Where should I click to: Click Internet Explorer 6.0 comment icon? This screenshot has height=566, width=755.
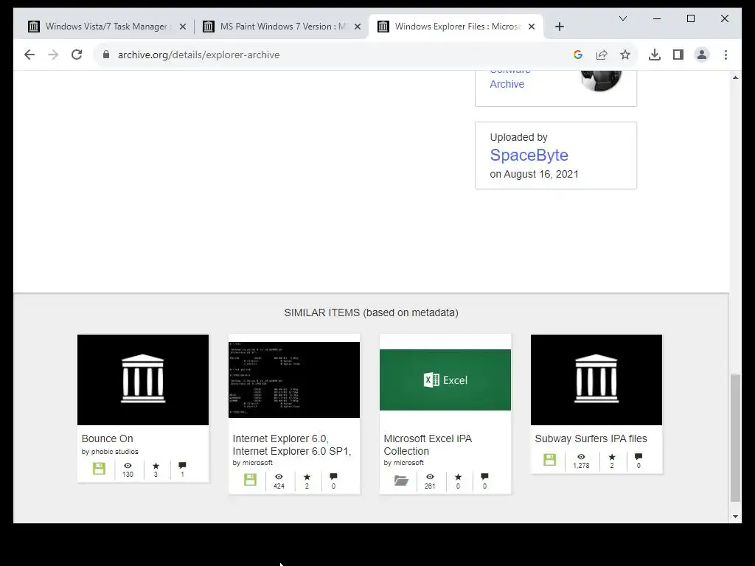(x=333, y=477)
